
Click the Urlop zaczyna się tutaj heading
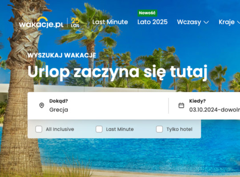tap(117, 73)
